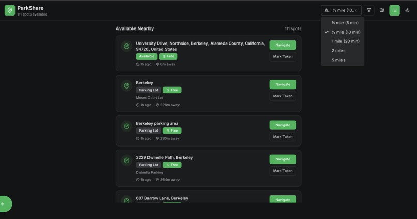
Task: Click the Available badge on University Drive
Action: click(146, 56)
